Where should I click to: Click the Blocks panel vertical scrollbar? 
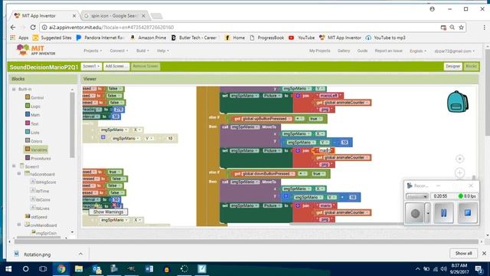72,125
